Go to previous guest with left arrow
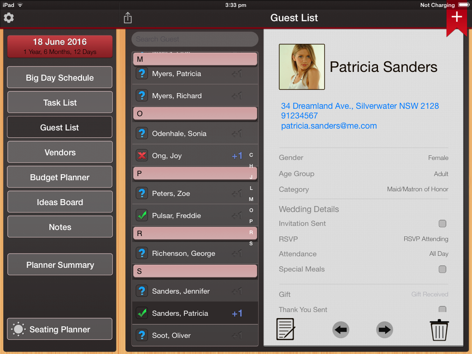 pyautogui.click(x=341, y=330)
